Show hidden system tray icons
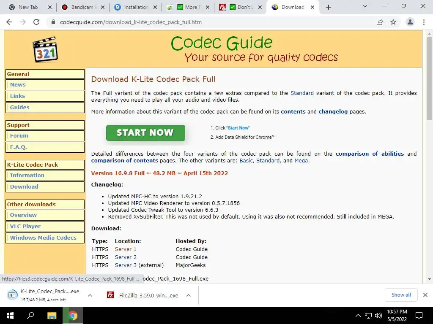The height and width of the screenshot is (324, 433). (358, 316)
